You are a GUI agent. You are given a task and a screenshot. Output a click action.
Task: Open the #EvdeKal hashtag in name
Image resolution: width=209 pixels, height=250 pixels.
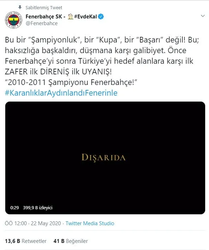[85, 16]
